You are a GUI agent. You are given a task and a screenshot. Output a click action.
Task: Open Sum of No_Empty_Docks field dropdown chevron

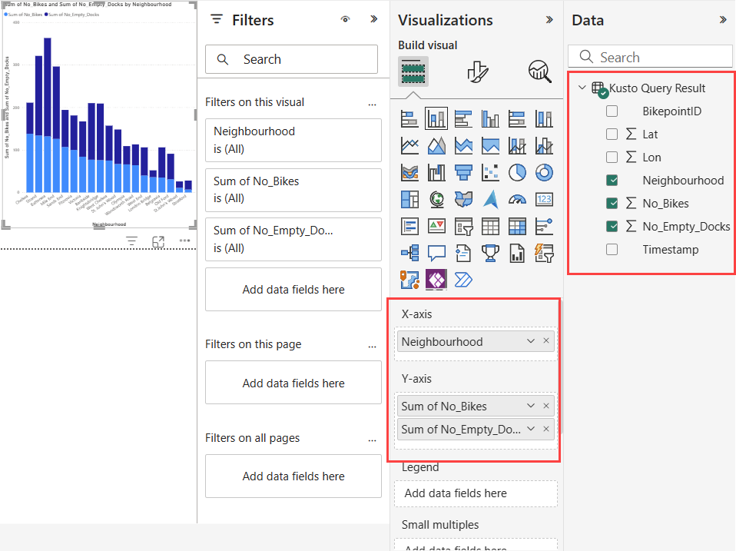[530, 429]
